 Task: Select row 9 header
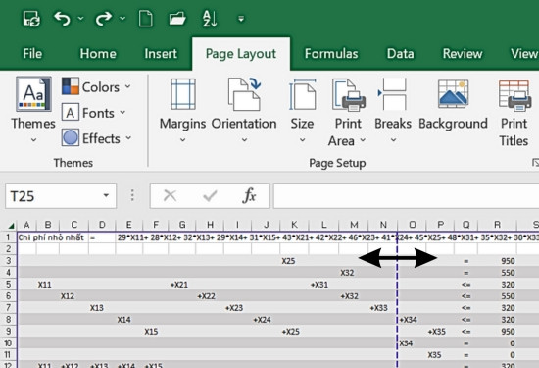coord(8,331)
